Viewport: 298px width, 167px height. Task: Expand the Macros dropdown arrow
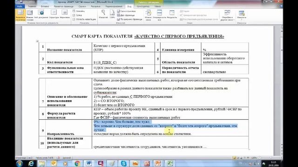242,20
